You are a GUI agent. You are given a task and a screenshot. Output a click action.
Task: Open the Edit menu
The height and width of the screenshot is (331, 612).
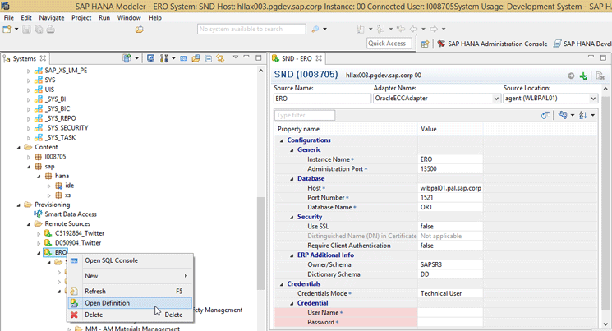(x=26, y=17)
